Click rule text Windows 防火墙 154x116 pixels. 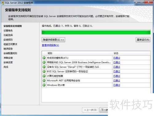click(56, 85)
